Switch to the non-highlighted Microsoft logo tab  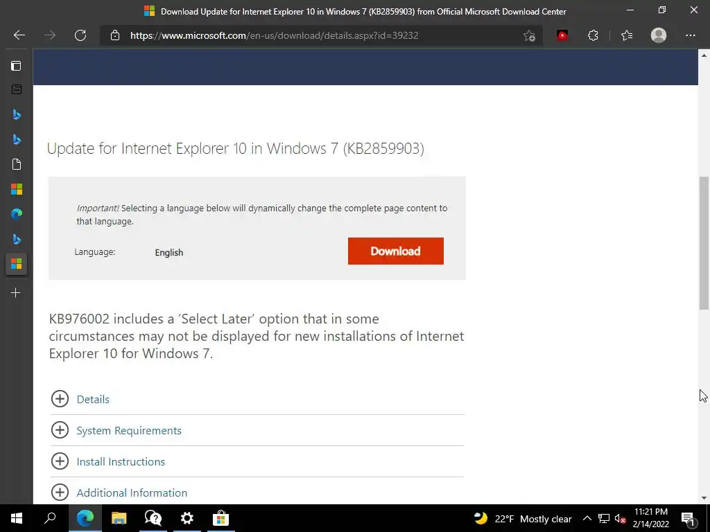17,188
